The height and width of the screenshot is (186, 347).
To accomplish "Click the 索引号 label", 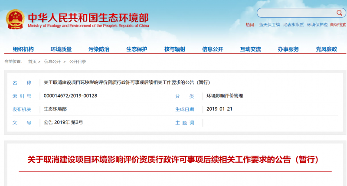I will tap(22, 96).
